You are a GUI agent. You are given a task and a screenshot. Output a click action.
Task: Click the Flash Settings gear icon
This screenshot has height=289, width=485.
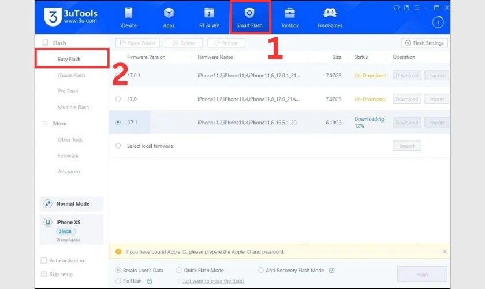[x=408, y=43]
